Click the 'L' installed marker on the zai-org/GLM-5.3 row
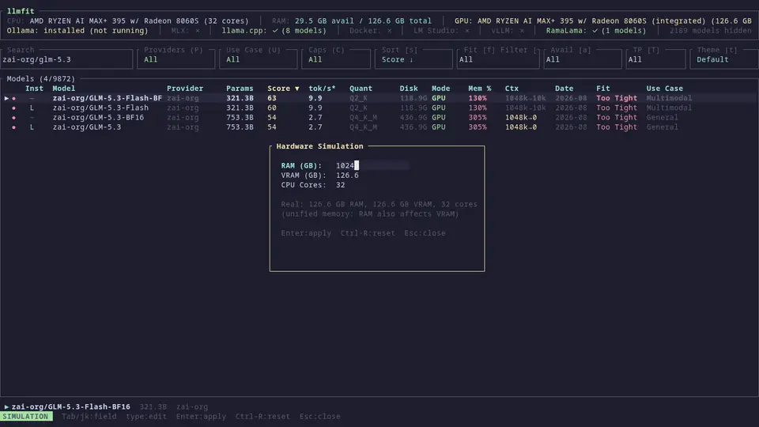The image size is (759, 427). (32, 127)
